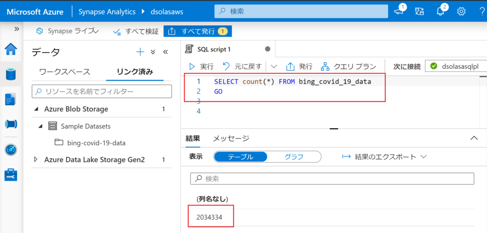The image size is (487, 233).
Task: Click the notifications bell icon
Action: (x=440, y=11)
